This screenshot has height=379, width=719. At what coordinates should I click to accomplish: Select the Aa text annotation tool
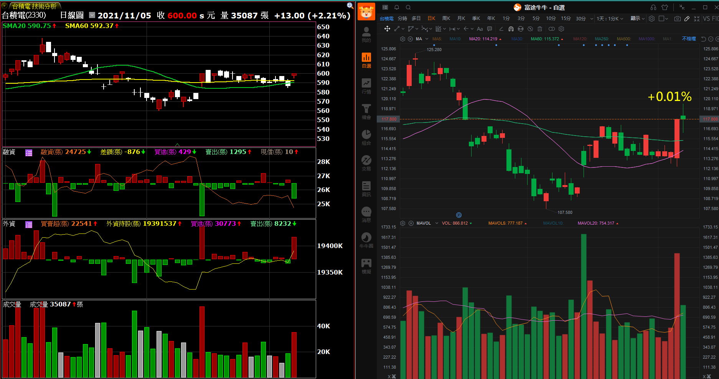click(480, 29)
